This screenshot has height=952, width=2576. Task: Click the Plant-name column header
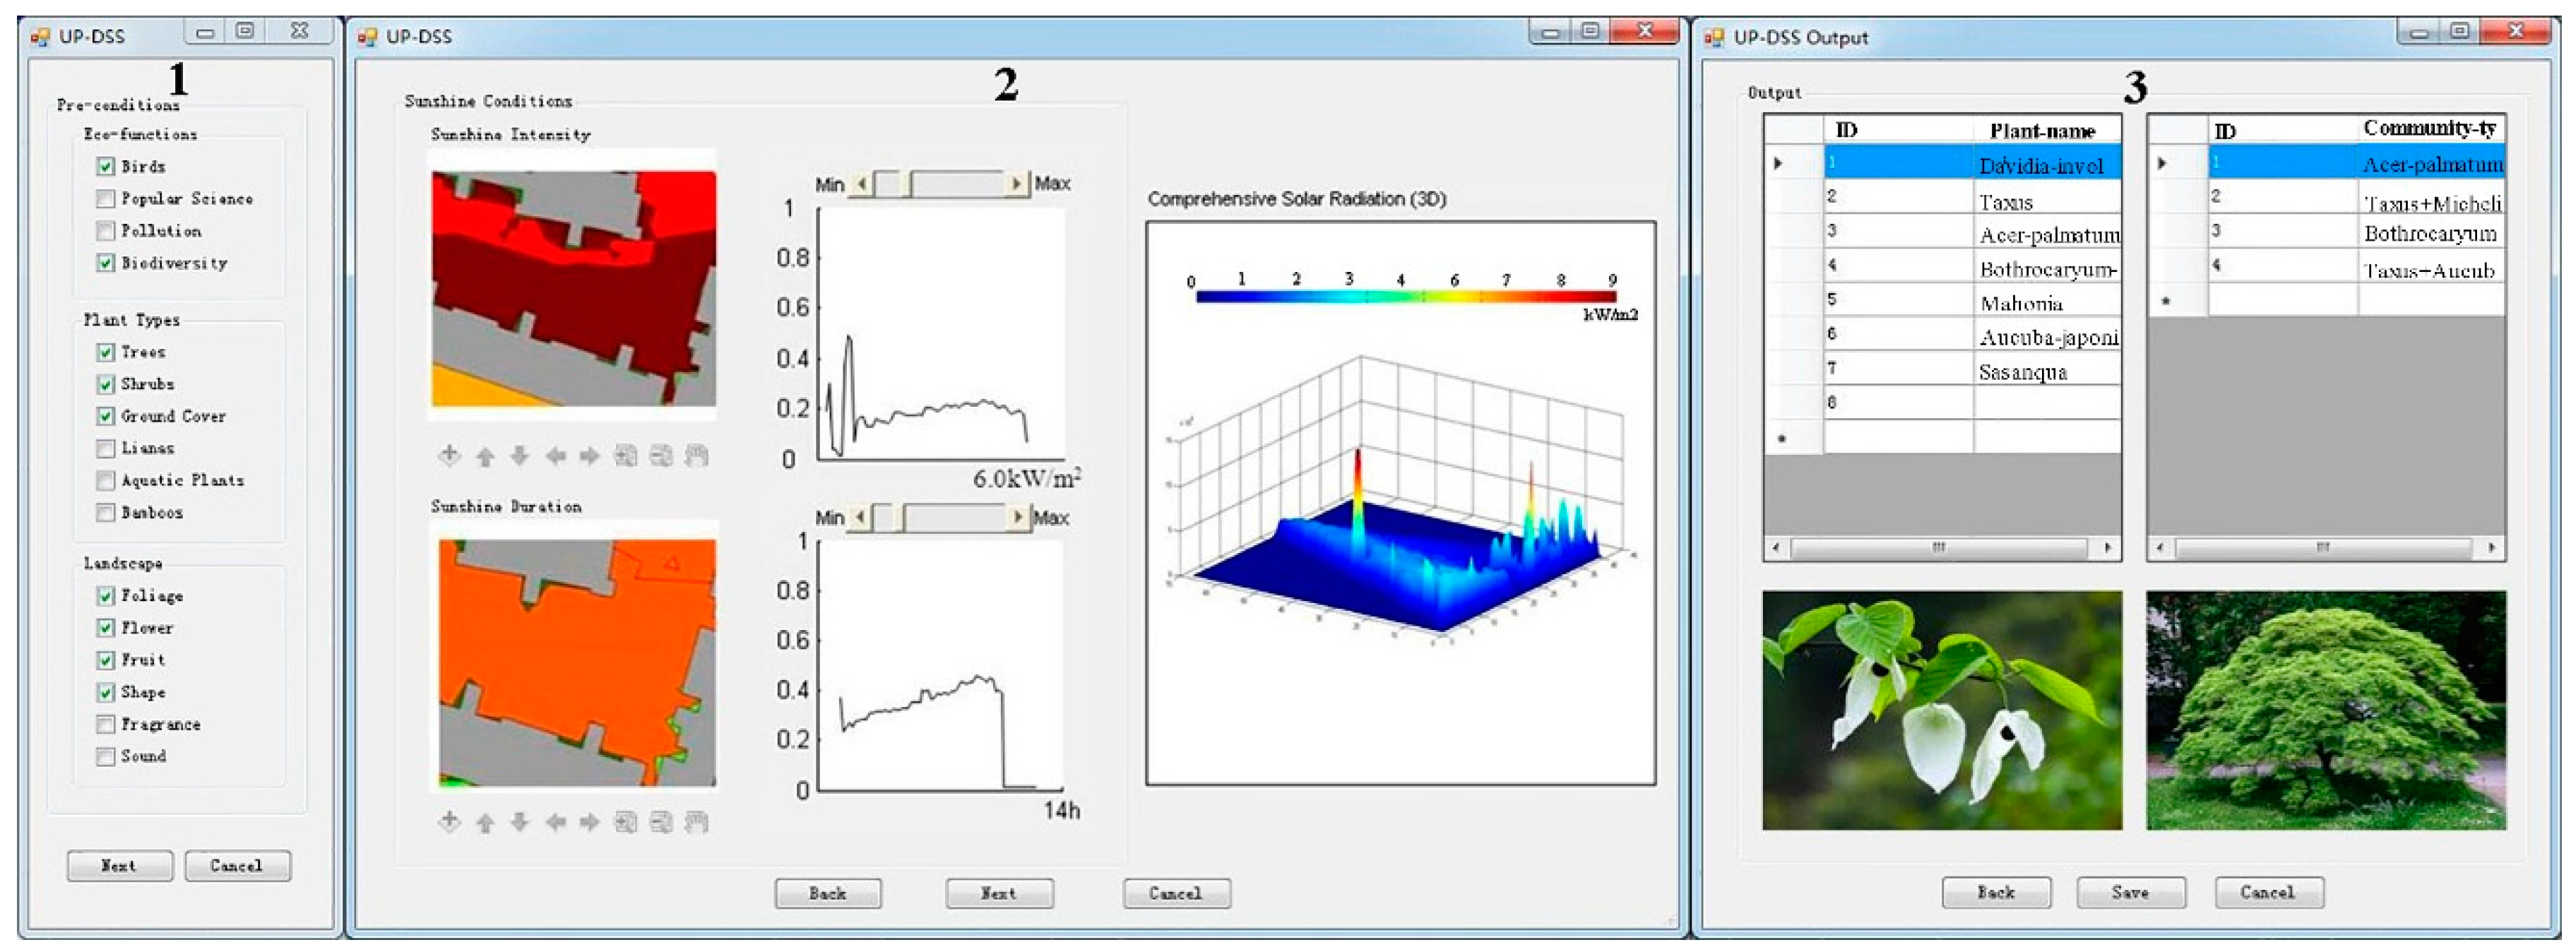click(2041, 131)
